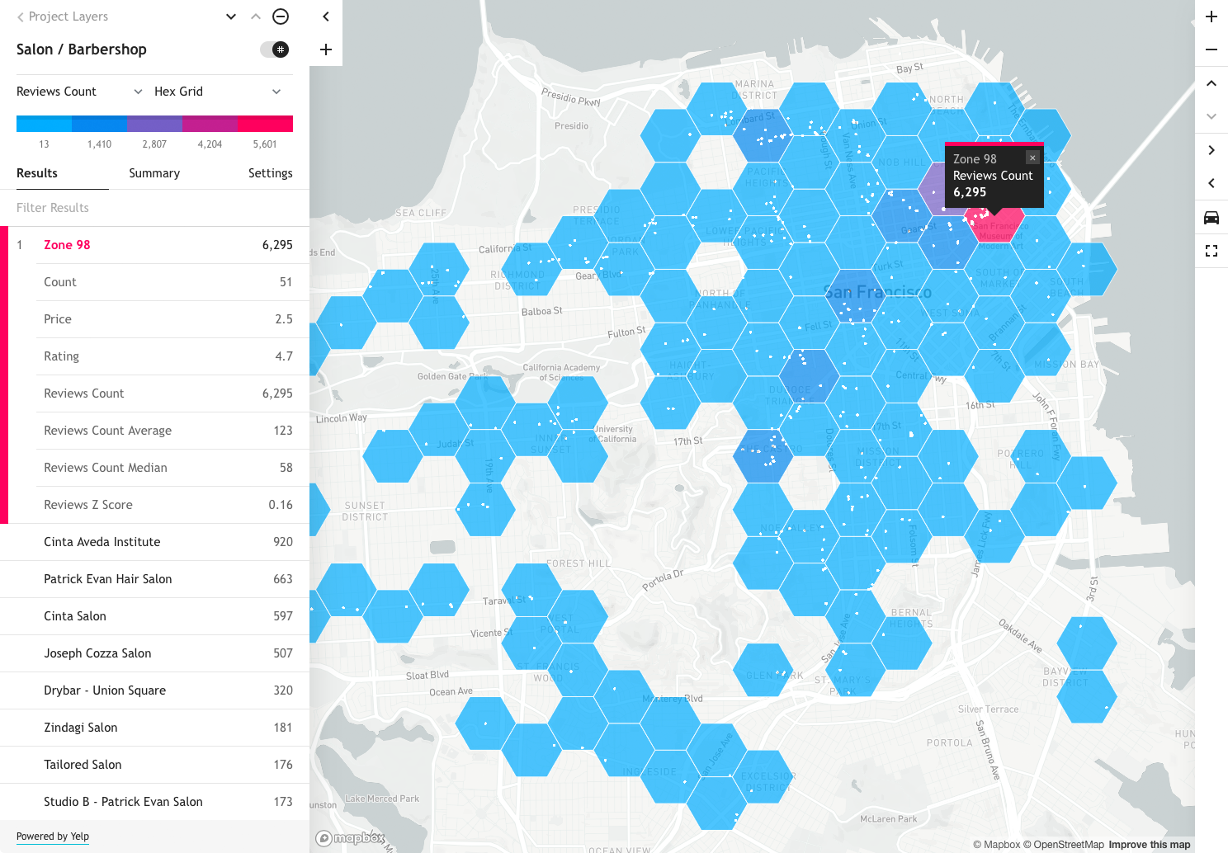Open the Powered by Yelp link

[53, 837]
